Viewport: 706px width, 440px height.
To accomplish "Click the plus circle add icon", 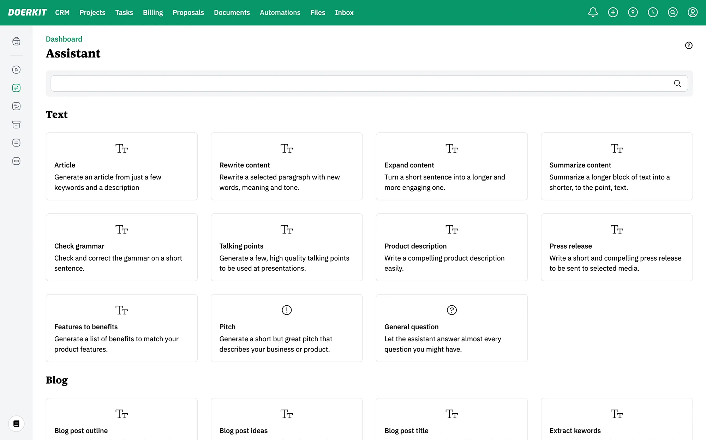I will [x=613, y=13].
